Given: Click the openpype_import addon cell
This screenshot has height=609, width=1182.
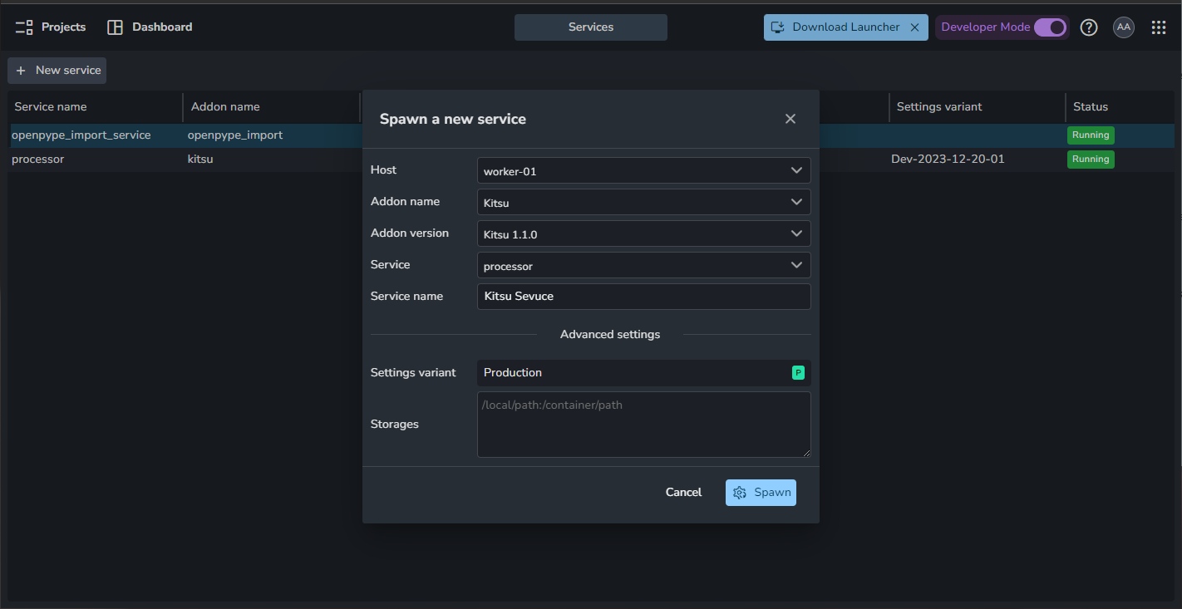Looking at the screenshot, I should [x=235, y=135].
